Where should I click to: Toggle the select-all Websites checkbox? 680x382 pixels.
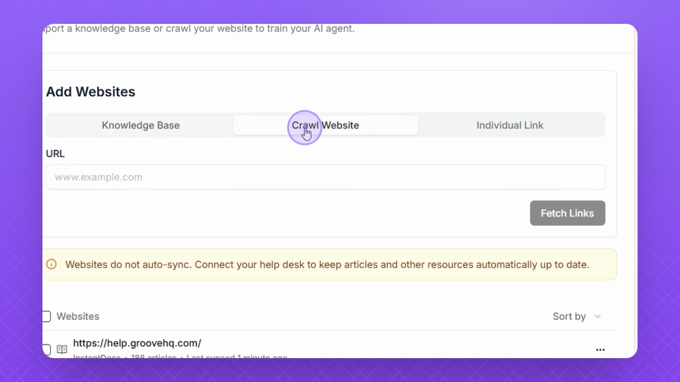click(46, 317)
